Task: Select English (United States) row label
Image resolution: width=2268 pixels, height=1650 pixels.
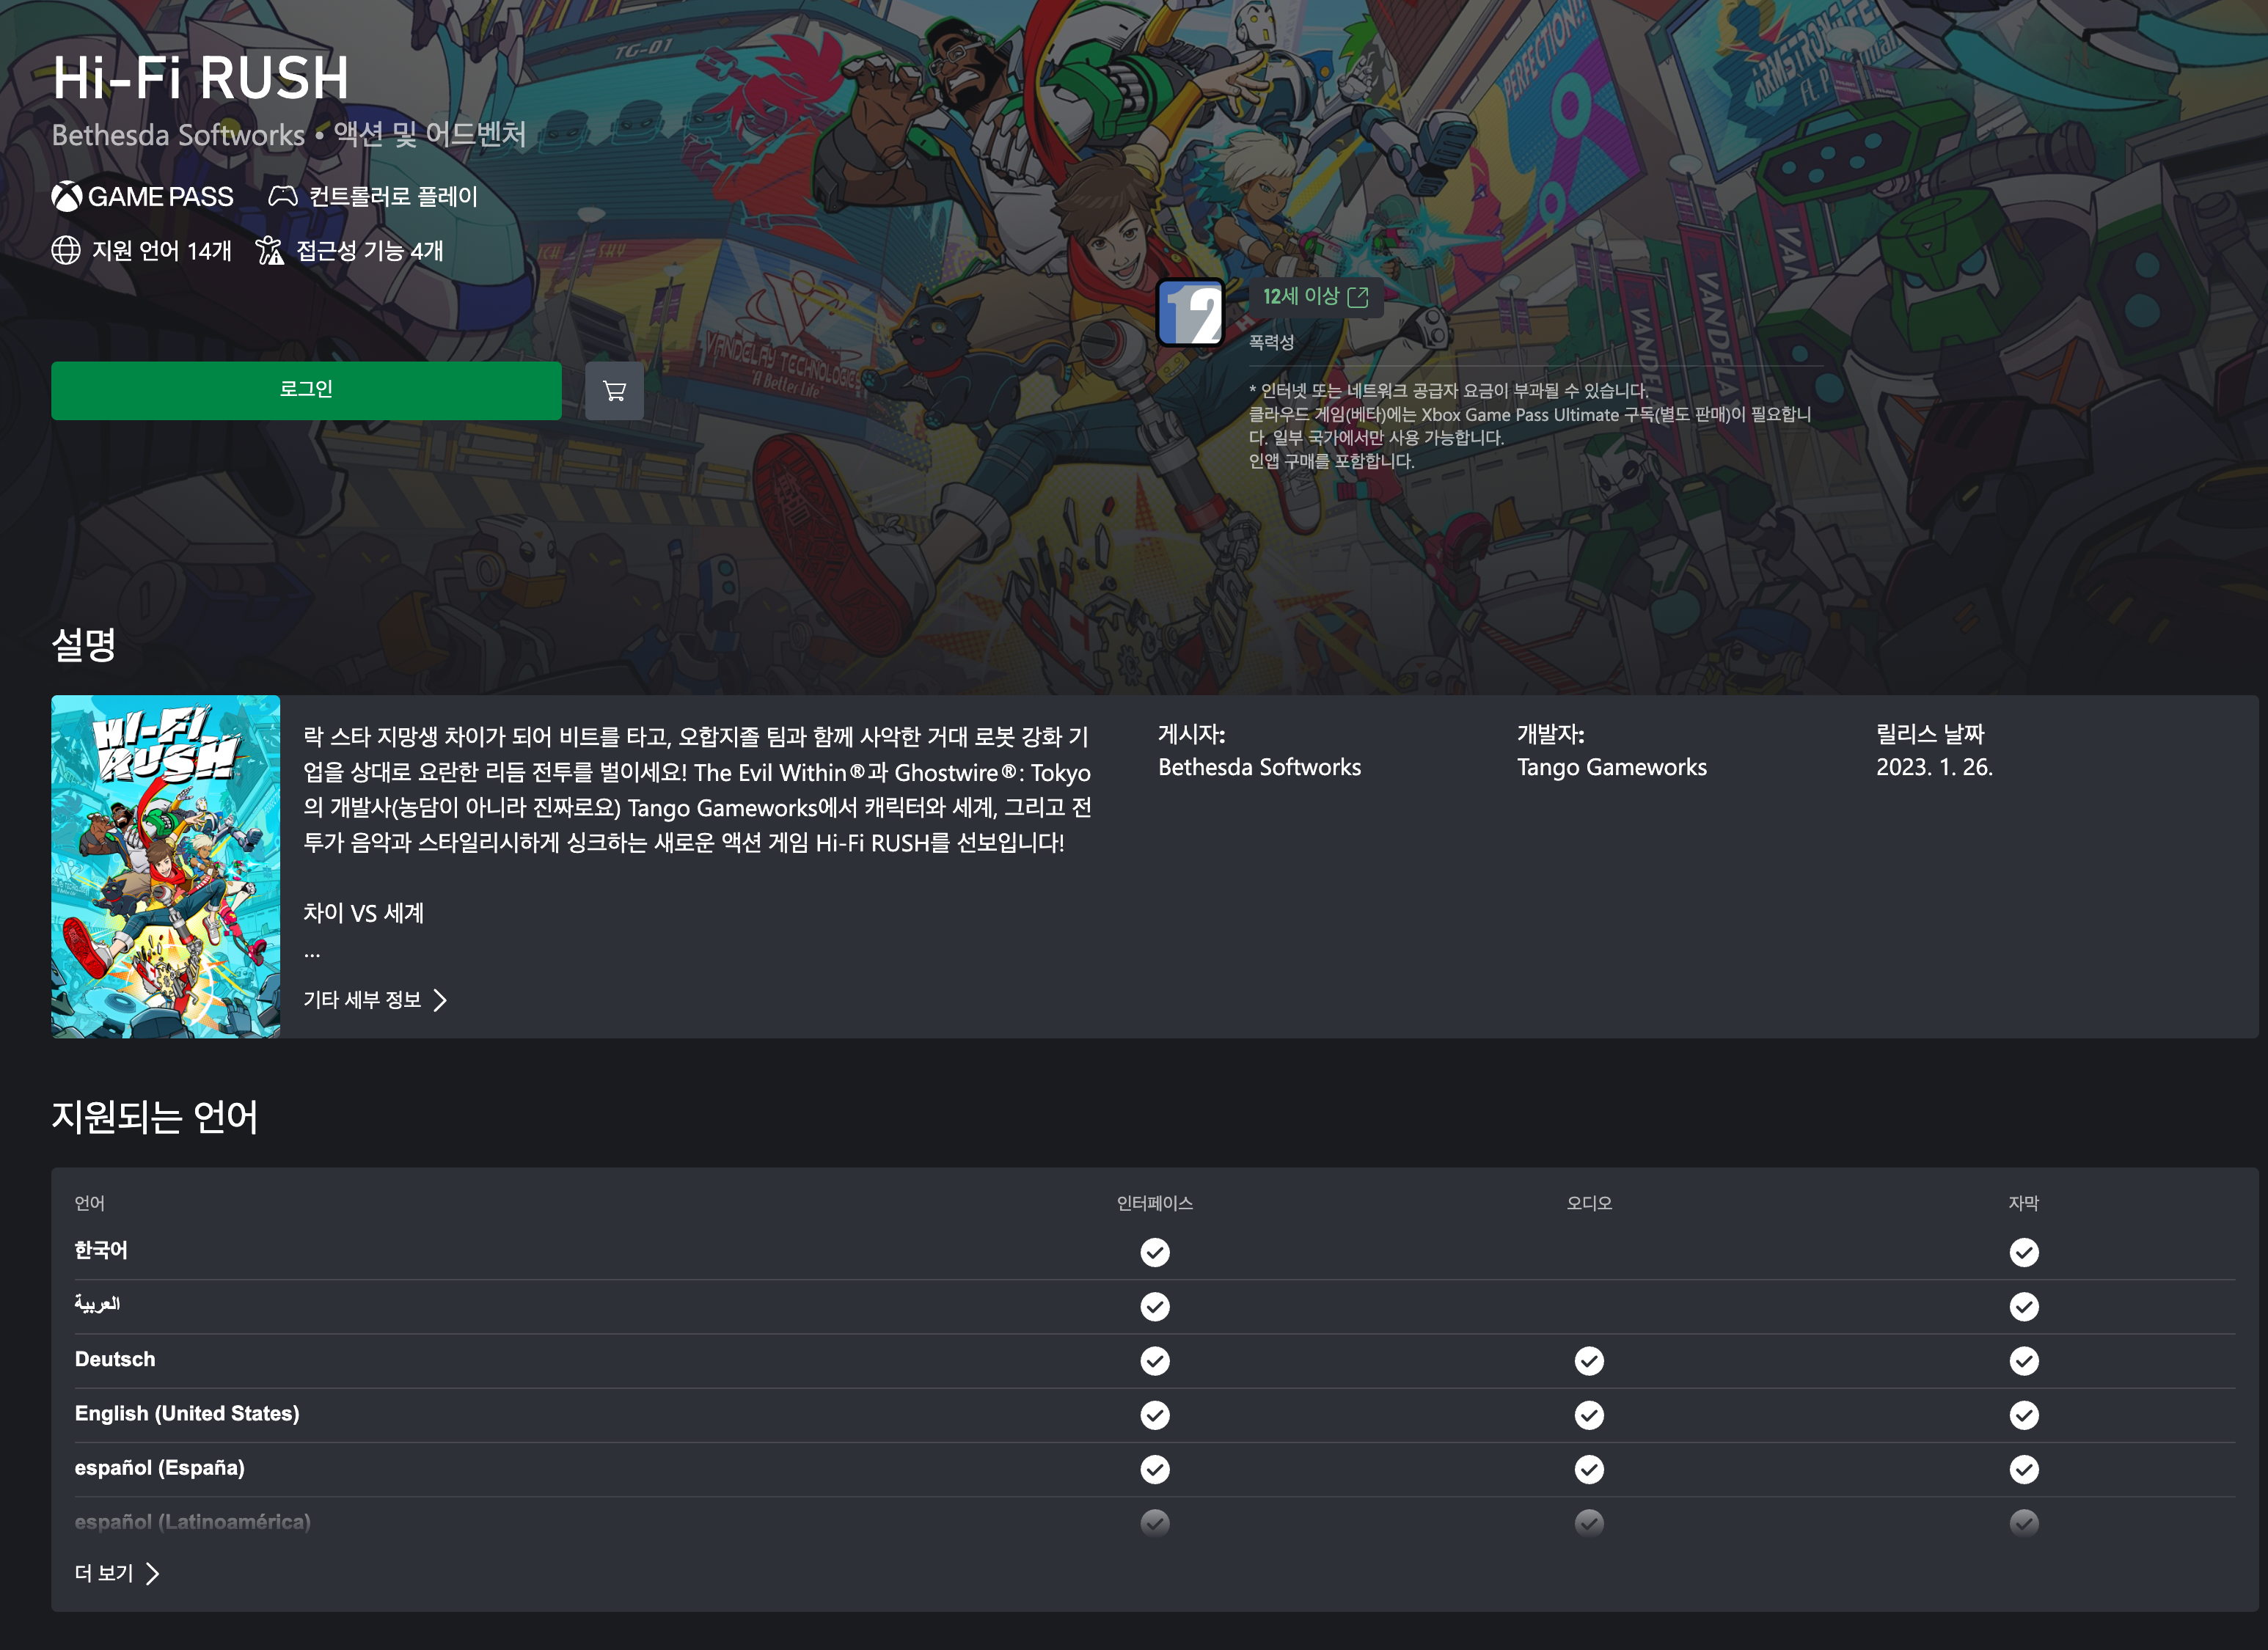Action: point(187,1413)
